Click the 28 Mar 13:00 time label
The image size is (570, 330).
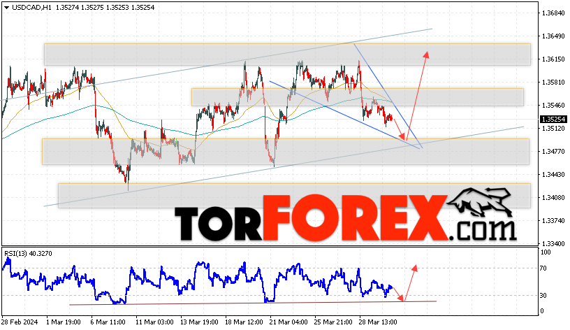[x=378, y=322]
